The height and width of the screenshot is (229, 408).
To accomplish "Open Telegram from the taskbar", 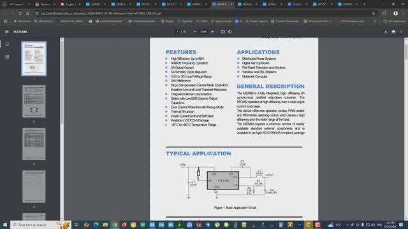I will tap(208, 225).
